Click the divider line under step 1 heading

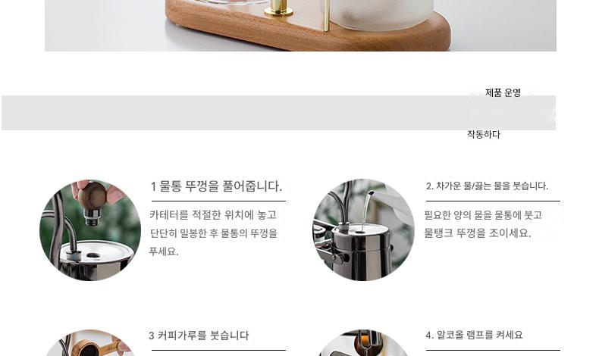(x=218, y=201)
